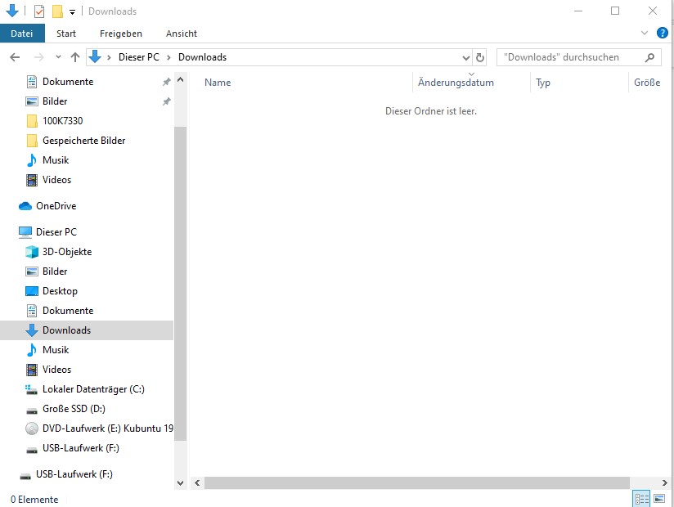Open DVD-Laufwerk (E:) Kubuntu

coord(107,428)
